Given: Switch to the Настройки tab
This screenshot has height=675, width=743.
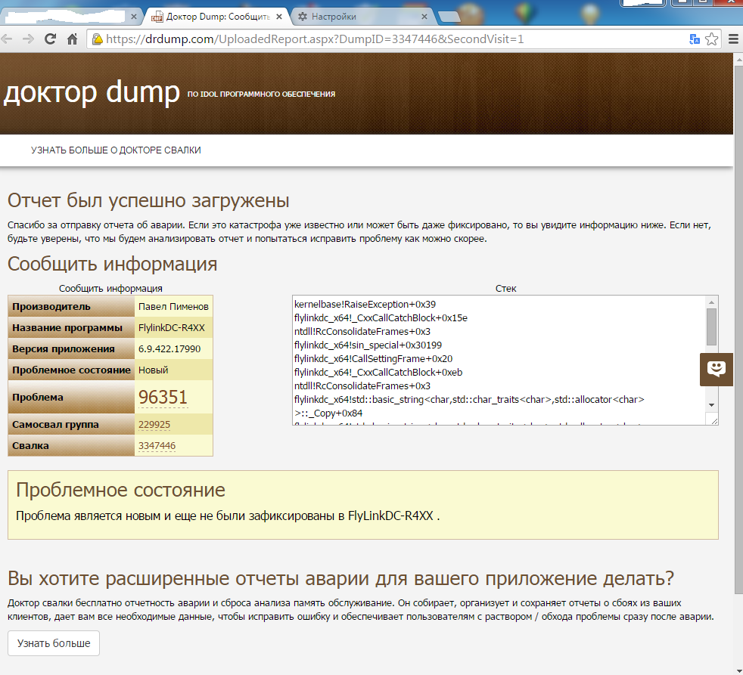Looking at the screenshot, I should click(x=362, y=17).
